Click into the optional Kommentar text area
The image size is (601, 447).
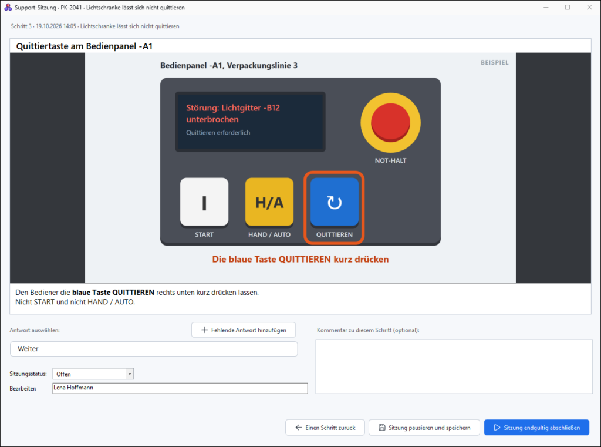[x=454, y=367]
